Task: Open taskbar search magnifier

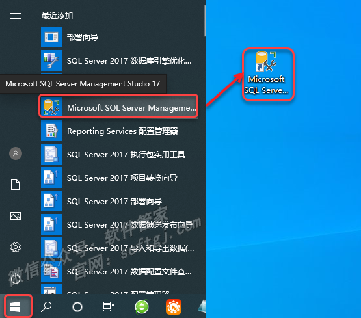Action: pos(46,307)
